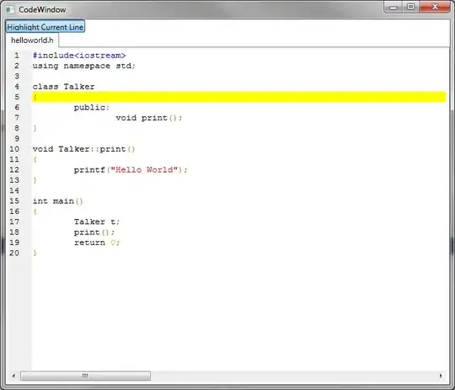Click the closing brace on line 8
The height and width of the screenshot is (390, 455).
tap(35, 128)
